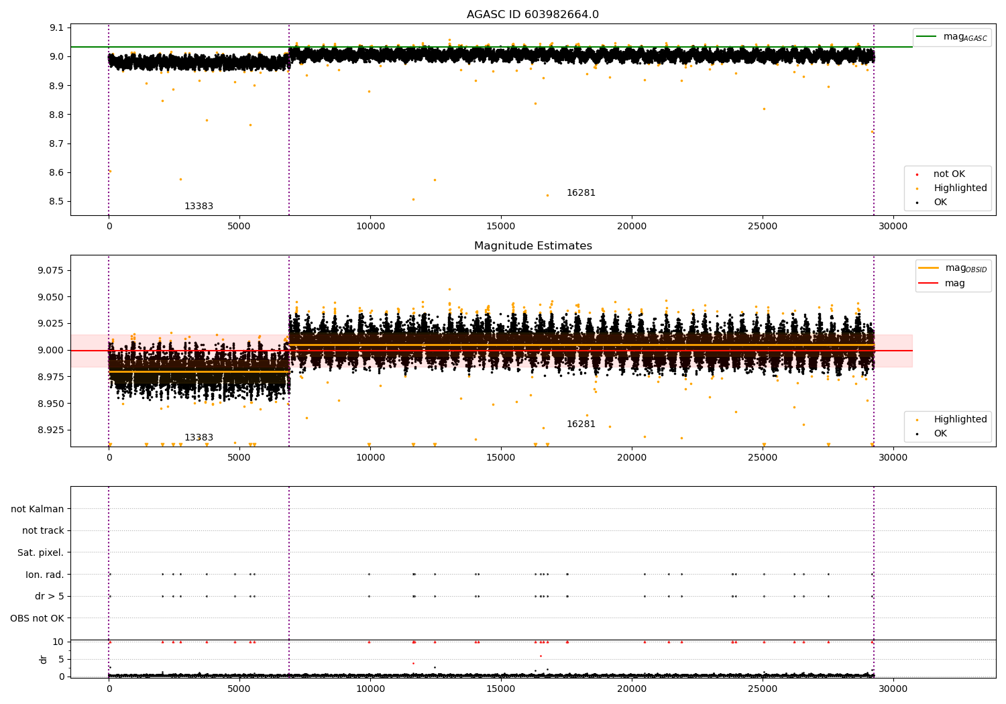Click OBSID label '16281' in the top plot
Screen dimensions: 1006x704
click(581, 193)
